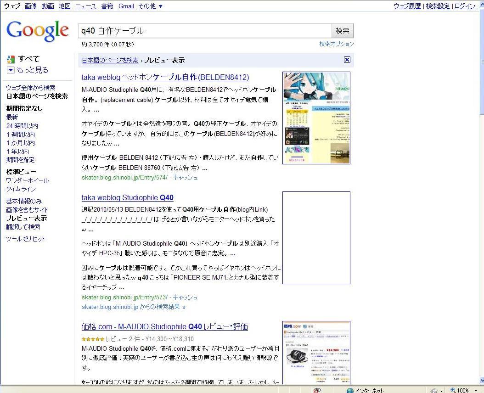Open 価格.com M-AUDIO Studiophile Q40 result
484x393 pixels.
164,326
